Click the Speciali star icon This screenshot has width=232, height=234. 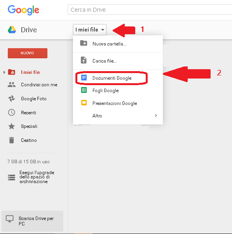coord(12,126)
